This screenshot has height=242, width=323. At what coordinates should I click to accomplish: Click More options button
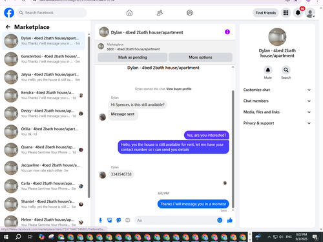click(x=200, y=57)
